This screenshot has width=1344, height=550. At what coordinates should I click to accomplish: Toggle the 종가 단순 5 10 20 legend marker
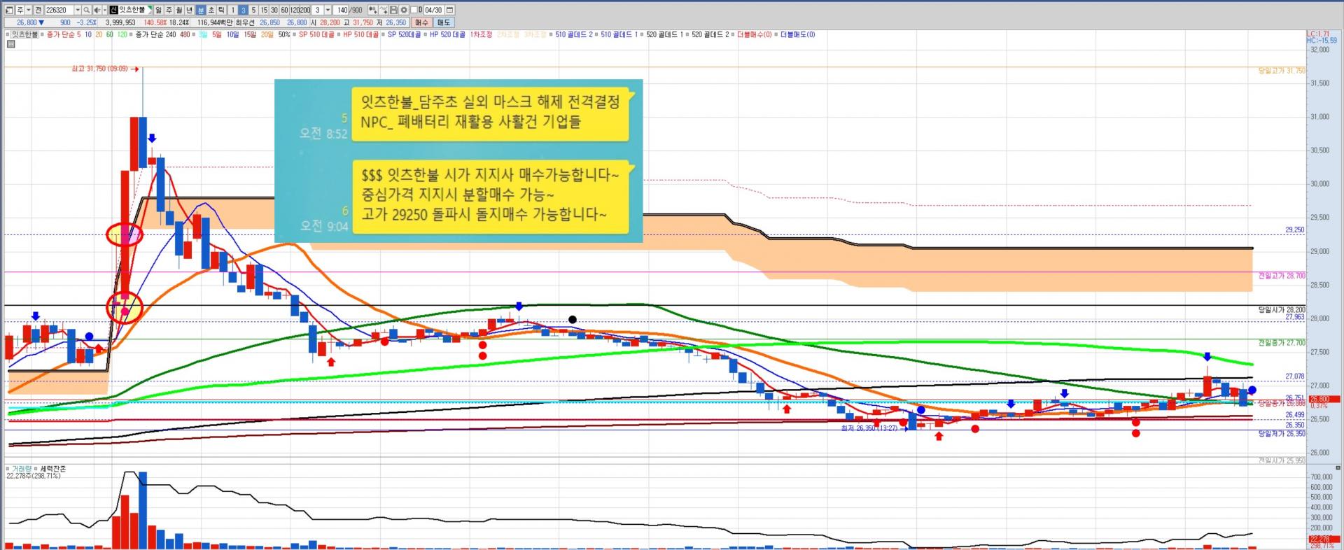tap(43, 34)
